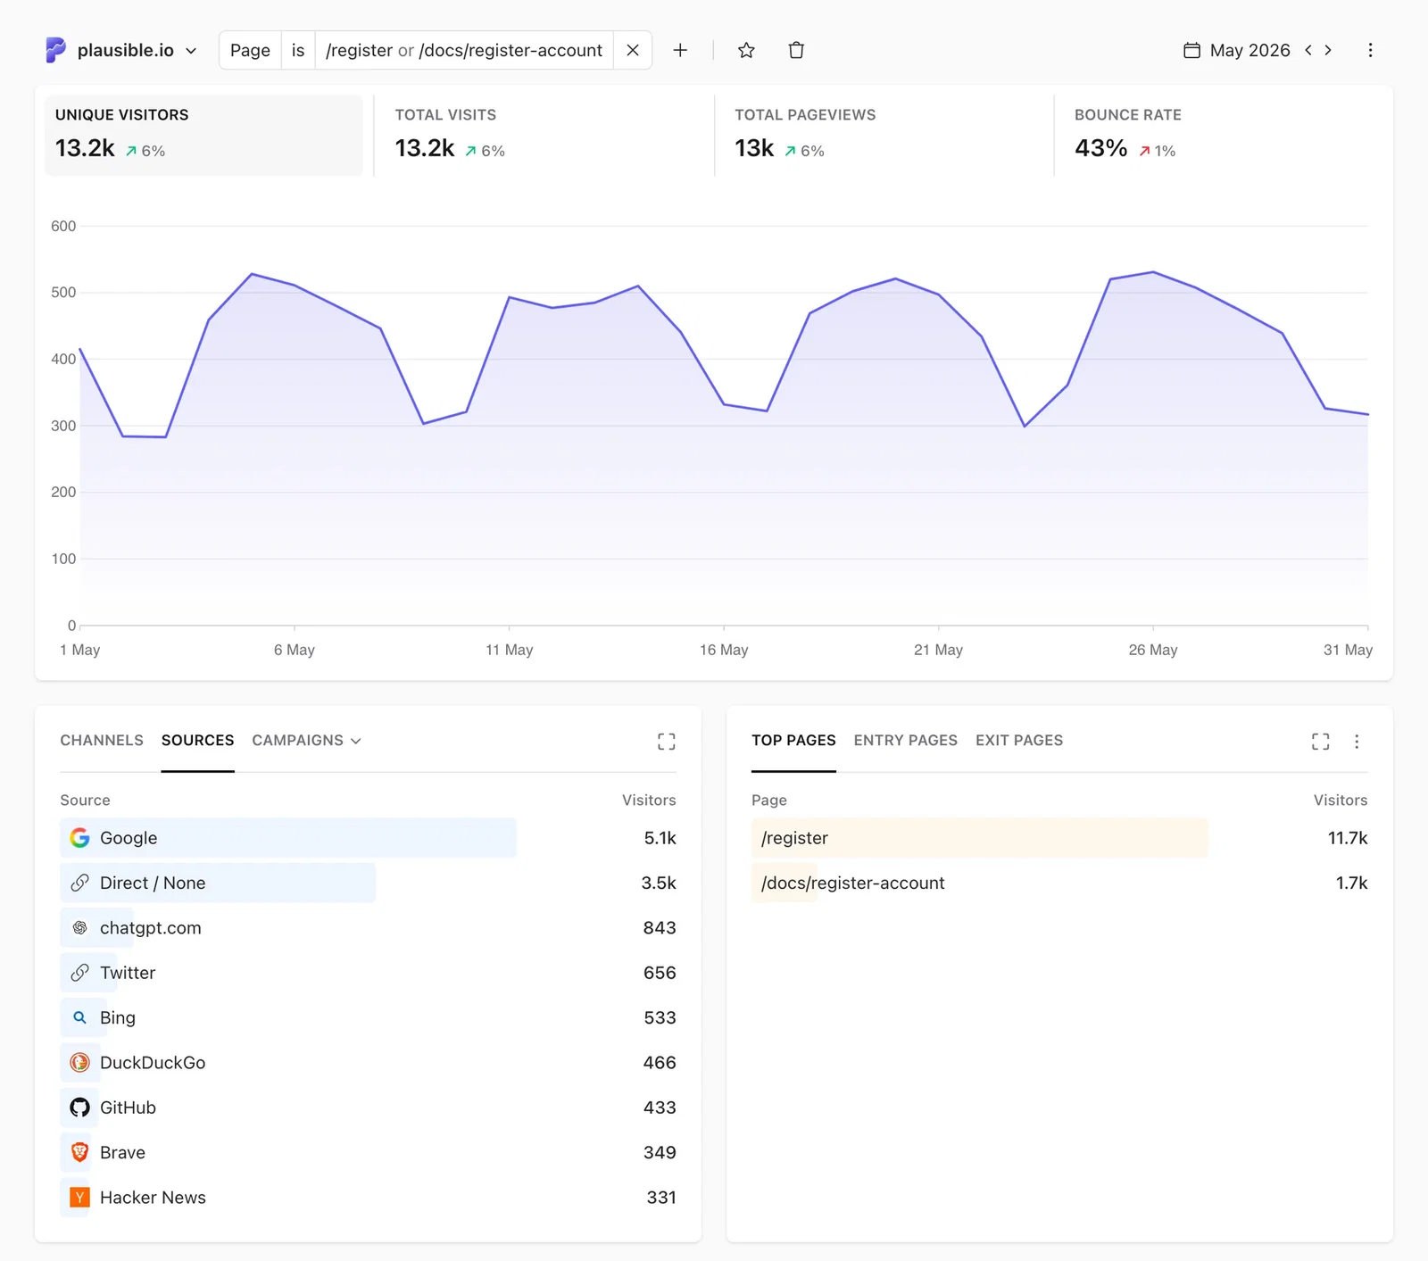Click the 'is' filter operator
Screen dimensions: 1428x1261
(298, 50)
